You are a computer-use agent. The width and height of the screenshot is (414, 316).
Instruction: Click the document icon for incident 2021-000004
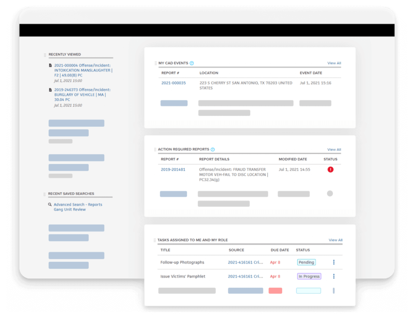50,65
